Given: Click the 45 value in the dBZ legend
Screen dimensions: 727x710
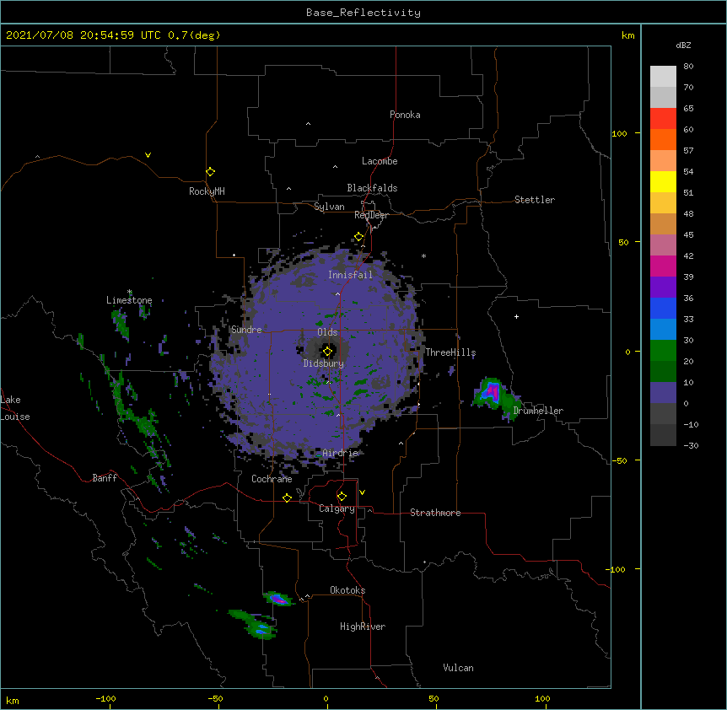Looking at the screenshot, I should coord(688,235).
